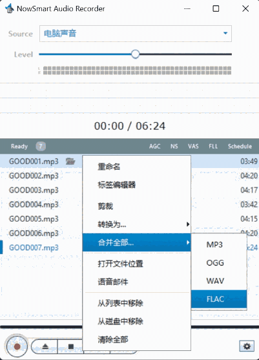Click the Ready status label

click(x=19, y=146)
